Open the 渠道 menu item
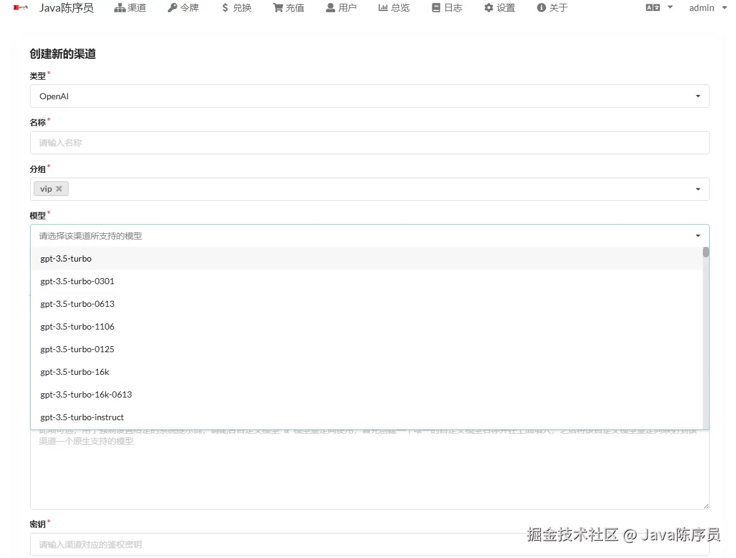The height and width of the screenshot is (558, 736). [130, 8]
